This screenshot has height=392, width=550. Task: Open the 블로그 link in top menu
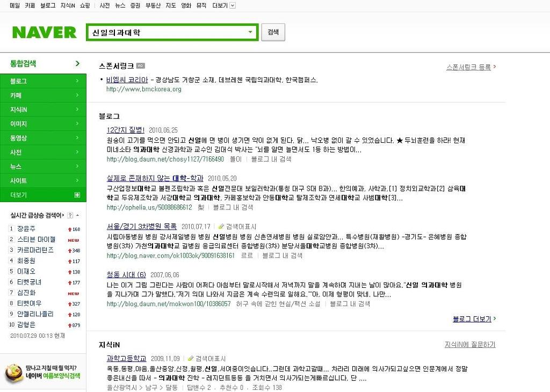pyautogui.click(x=48, y=5)
